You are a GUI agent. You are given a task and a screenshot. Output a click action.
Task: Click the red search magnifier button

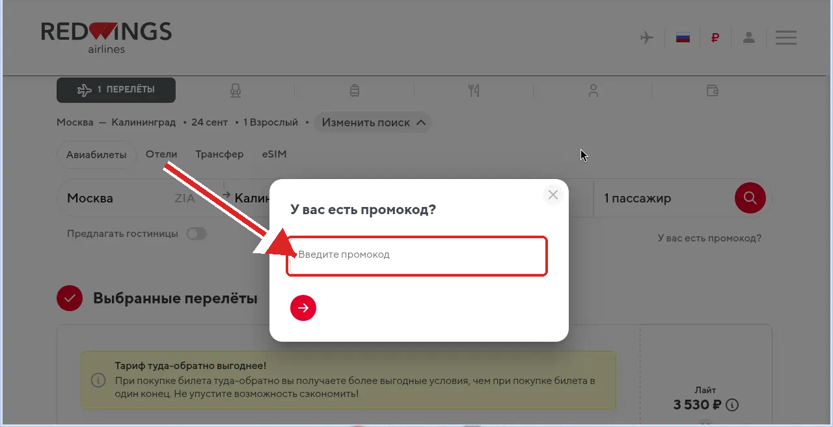click(x=750, y=198)
